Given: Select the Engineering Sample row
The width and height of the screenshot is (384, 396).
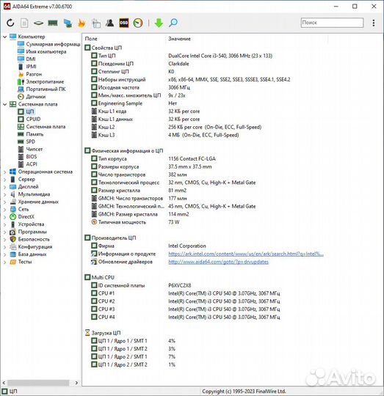Looking at the screenshot, I should [x=134, y=103].
